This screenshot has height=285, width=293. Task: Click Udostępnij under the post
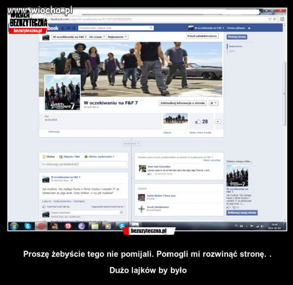79,201
